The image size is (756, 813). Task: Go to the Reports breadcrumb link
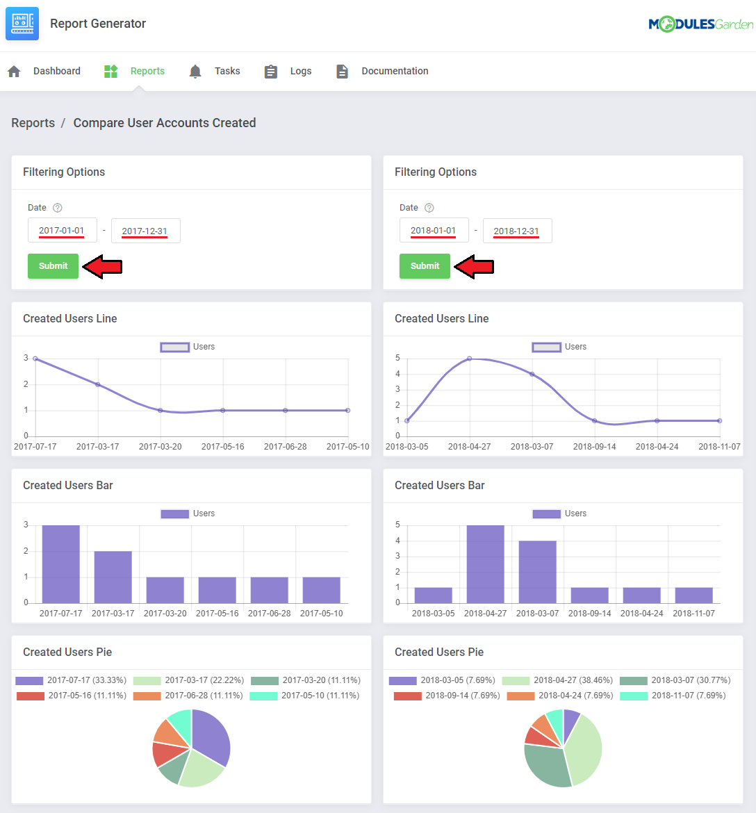point(33,123)
